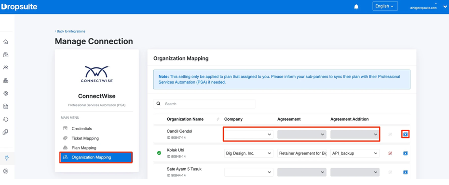Open the copy documents icon in sidebar

pyautogui.click(x=6, y=132)
